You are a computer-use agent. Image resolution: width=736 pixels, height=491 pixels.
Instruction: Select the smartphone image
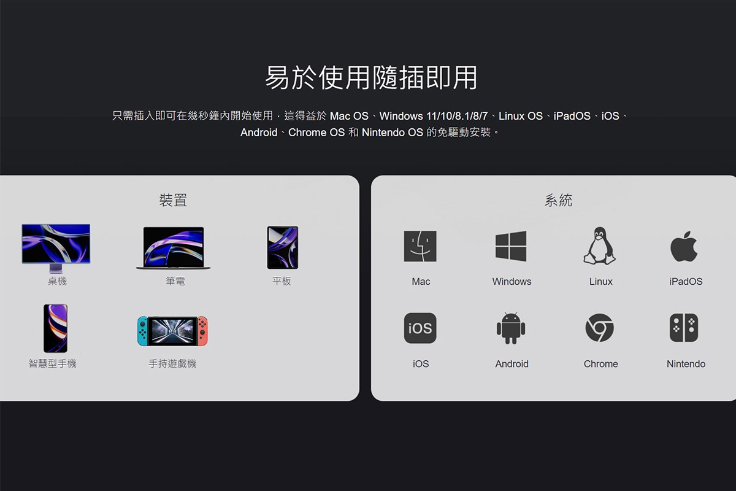point(55,328)
